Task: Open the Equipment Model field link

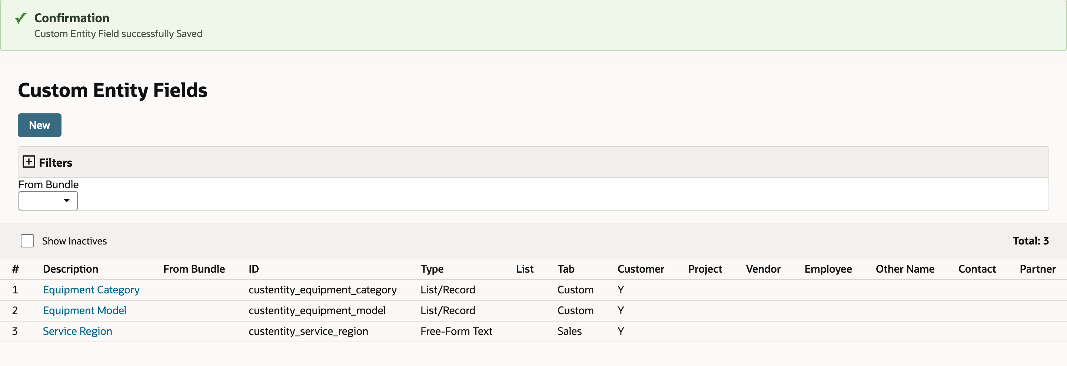Action: 84,310
